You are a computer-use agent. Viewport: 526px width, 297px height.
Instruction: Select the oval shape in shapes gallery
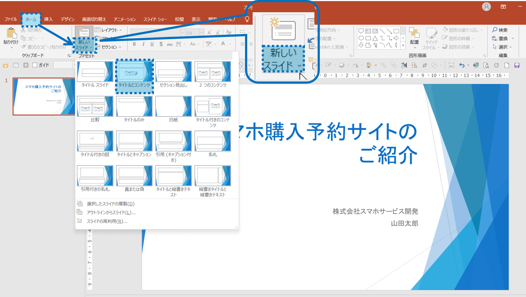click(361, 38)
